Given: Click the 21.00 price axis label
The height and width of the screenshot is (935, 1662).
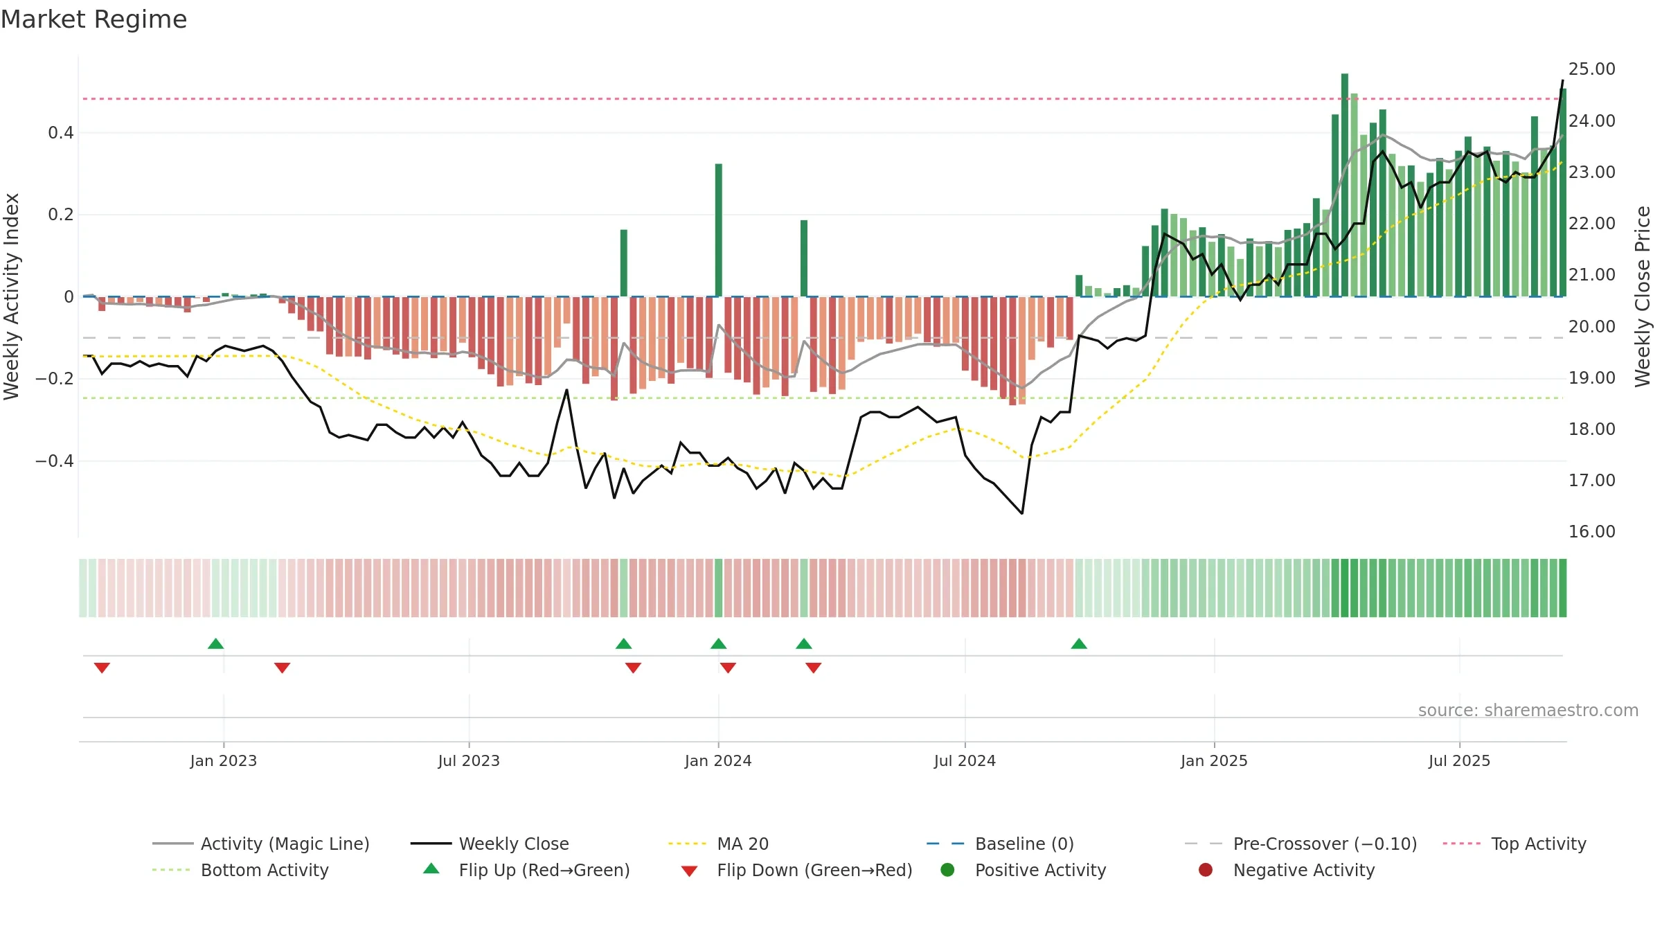Looking at the screenshot, I should 1592,274.
